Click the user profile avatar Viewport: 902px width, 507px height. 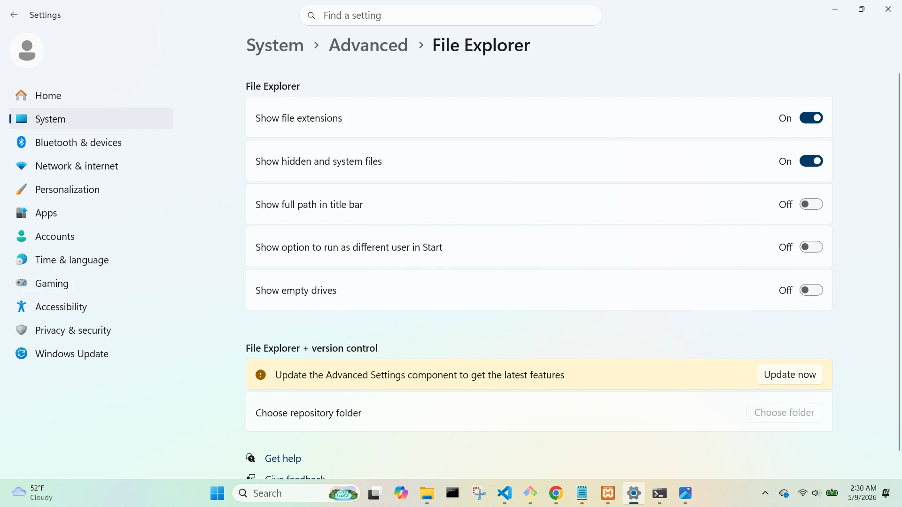tap(27, 50)
